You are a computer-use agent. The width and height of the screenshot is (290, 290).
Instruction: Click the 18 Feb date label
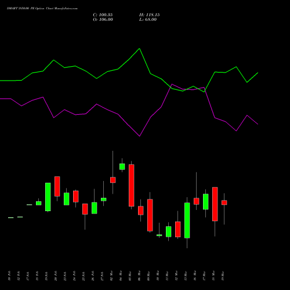(37, 275)
